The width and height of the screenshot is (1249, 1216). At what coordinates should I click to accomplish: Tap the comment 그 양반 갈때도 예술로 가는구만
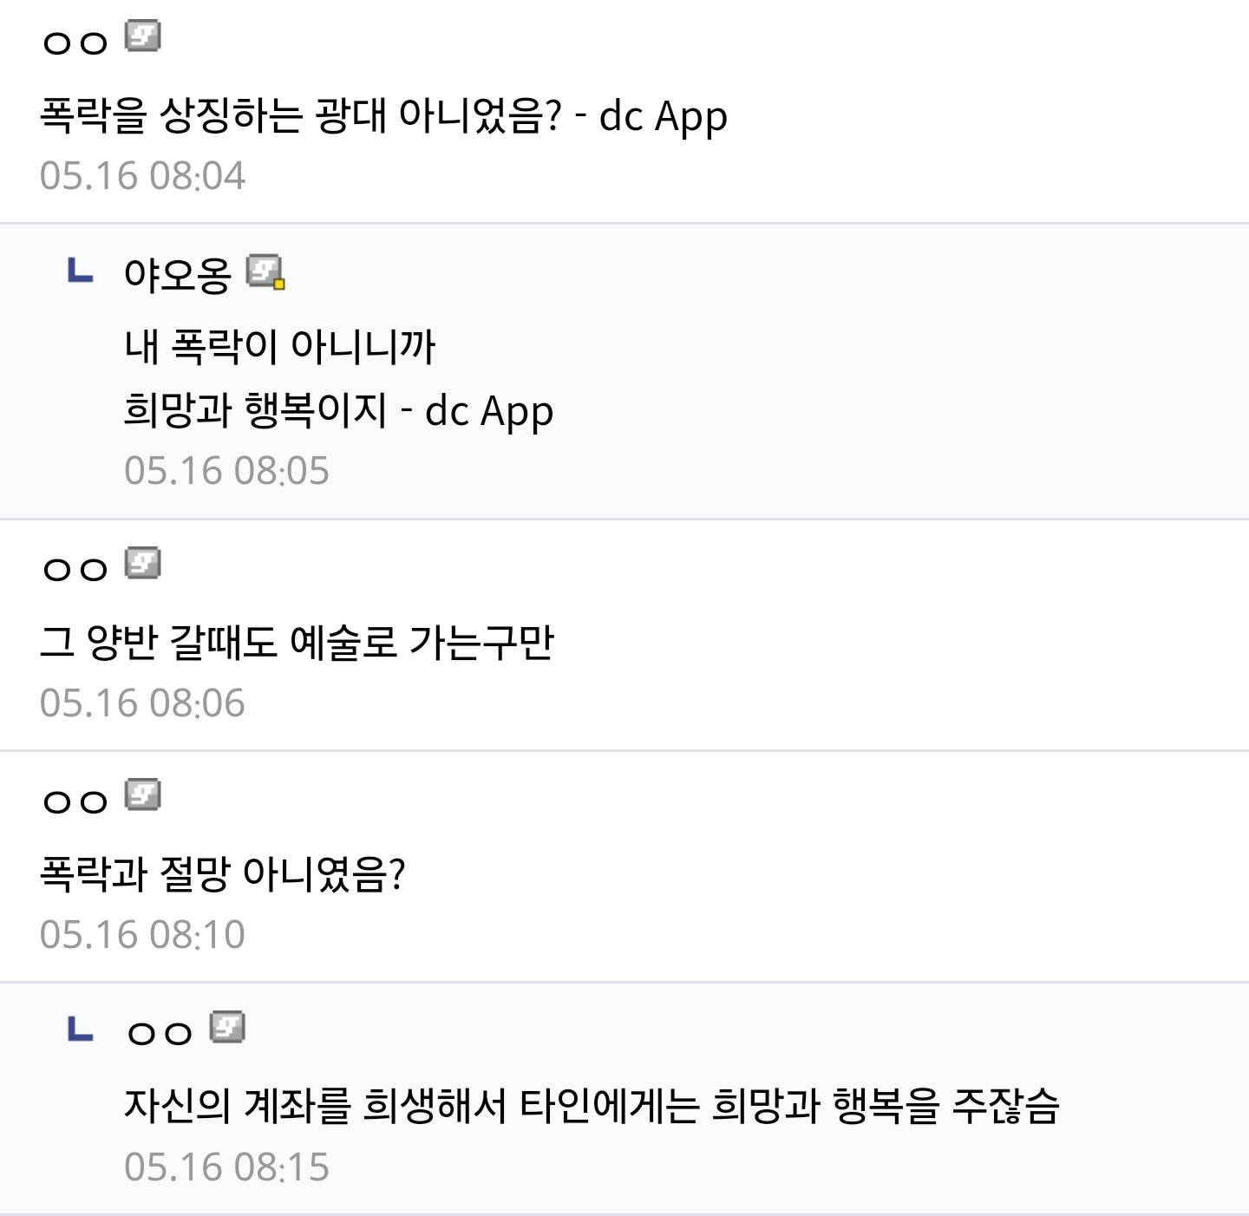pos(297,642)
